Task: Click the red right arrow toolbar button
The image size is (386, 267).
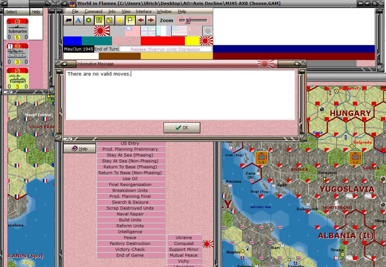Action: coord(151,20)
